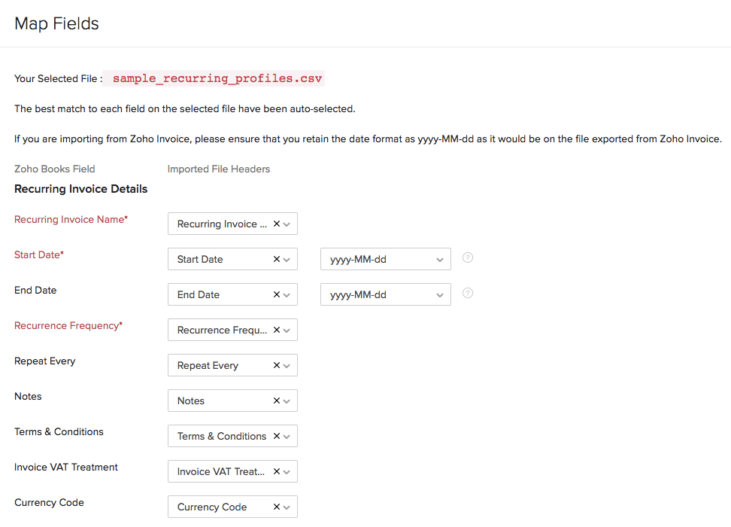Viewport: 731px width, 527px height.
Task: Remove the Repeat Every mapping
Action: click(x=276, y=365)
